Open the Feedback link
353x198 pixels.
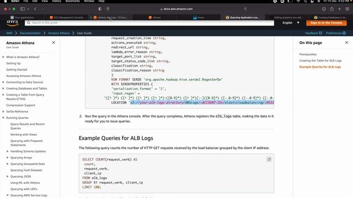(x=313, y=33)
